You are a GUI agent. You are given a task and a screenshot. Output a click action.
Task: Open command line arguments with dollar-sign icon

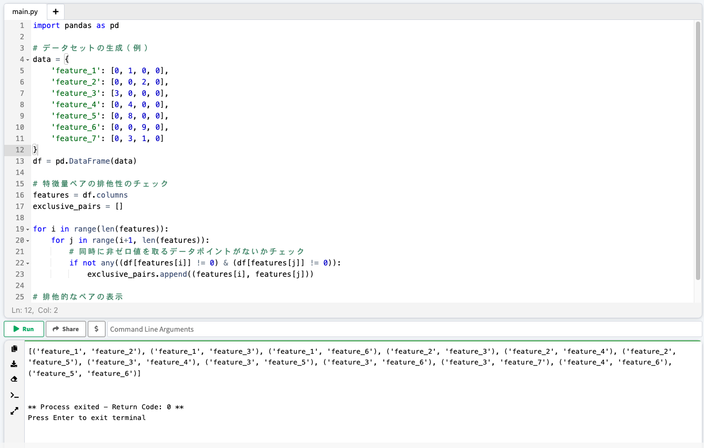pos(96,328)
